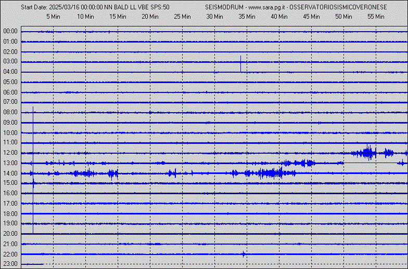Click the SPS:50 sample rate text
Image resolution: width=408 pixels, height=269 pixels.
click(x=160, y=7)
